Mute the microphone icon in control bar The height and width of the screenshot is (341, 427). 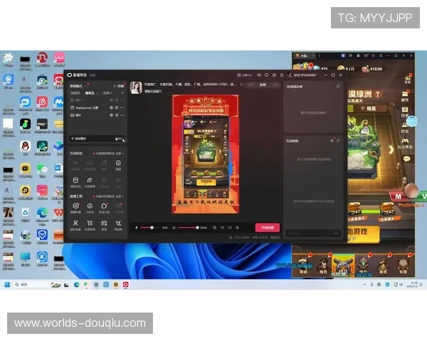137,227
